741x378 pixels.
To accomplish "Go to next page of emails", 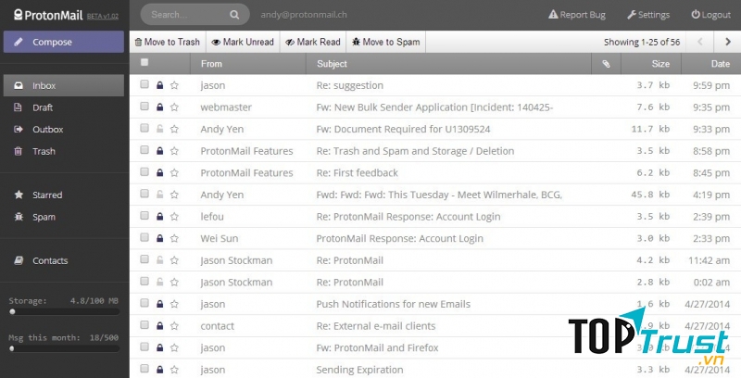I will (728, 42).
